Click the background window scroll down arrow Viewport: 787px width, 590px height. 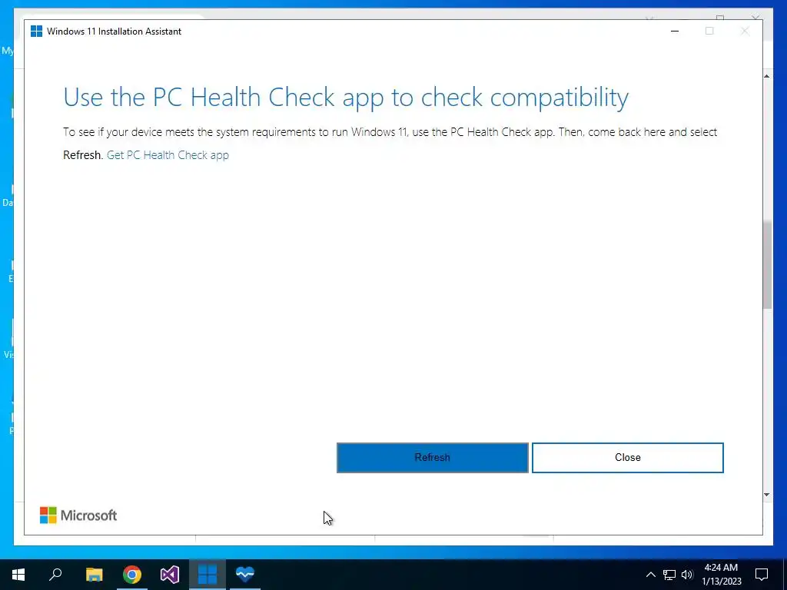point(767,495)
